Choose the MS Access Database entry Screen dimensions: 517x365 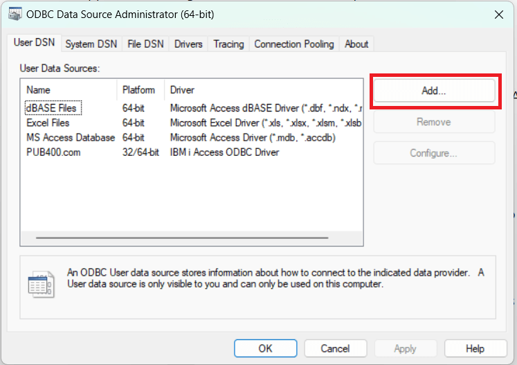70,137
